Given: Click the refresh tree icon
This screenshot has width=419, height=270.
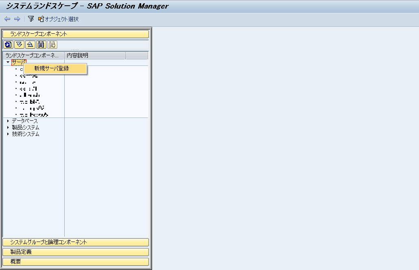Looking at the screenshot, I should pos(8,45).
